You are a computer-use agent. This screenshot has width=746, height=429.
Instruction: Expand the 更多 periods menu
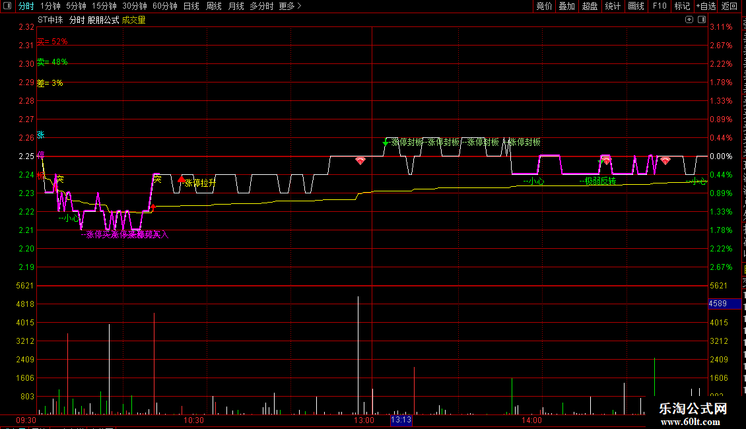[290, 6]
